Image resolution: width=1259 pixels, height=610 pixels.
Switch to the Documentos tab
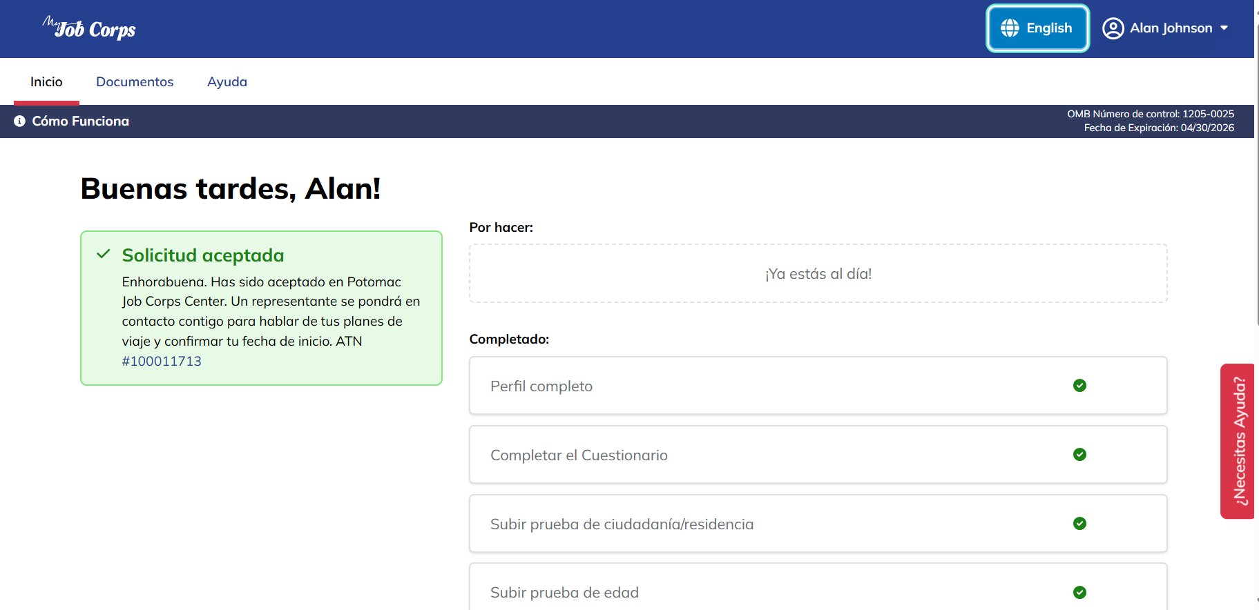(135, 81)
